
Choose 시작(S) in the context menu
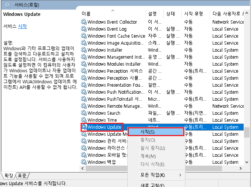pyautogui.click(x=156, y=132)
